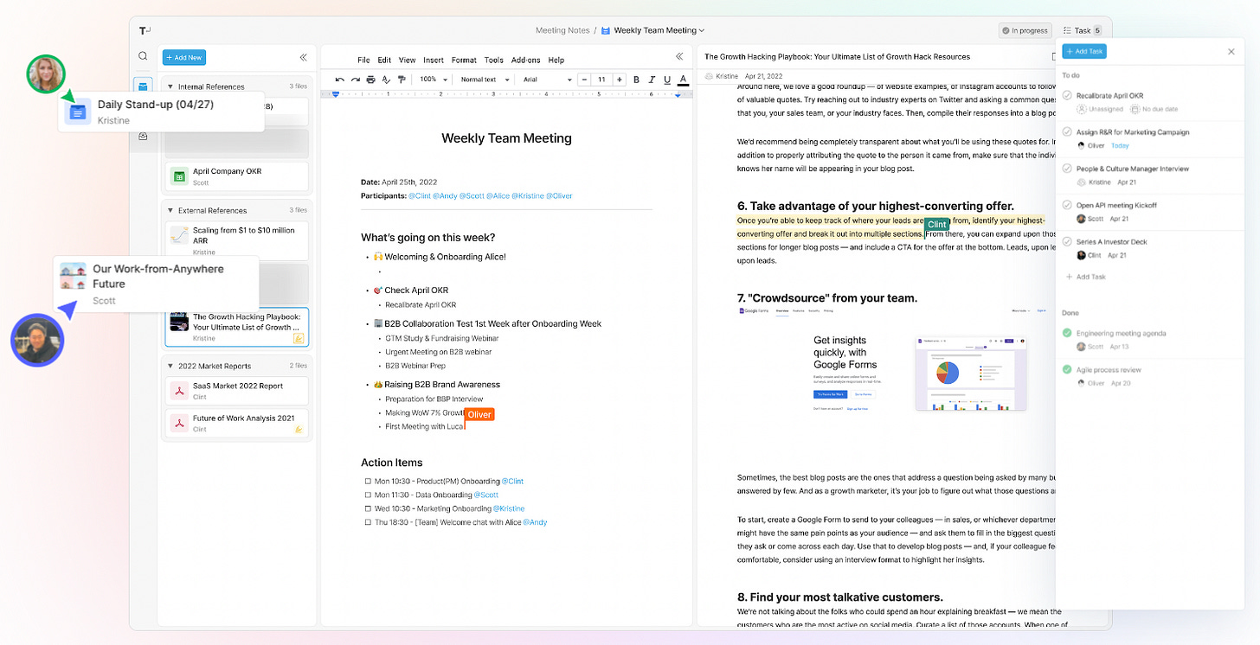The image size is (1260, 645).
Task: Open the Format menu
Action: (464, 61)
